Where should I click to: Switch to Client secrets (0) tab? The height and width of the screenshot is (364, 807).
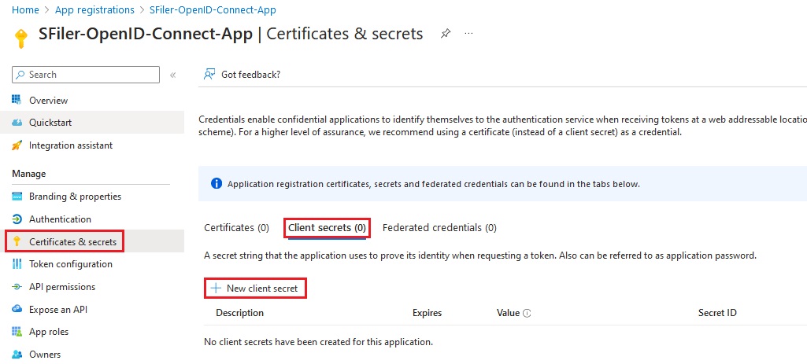[327, 227]
